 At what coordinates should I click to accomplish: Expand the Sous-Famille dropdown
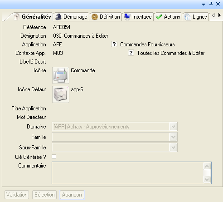coord(173,147)
